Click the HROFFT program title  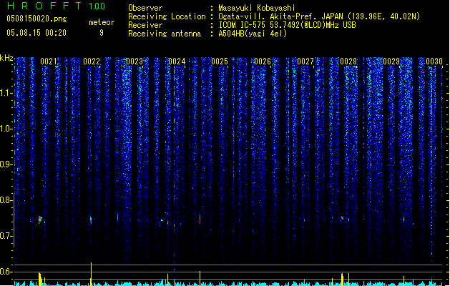click(44, 6)
